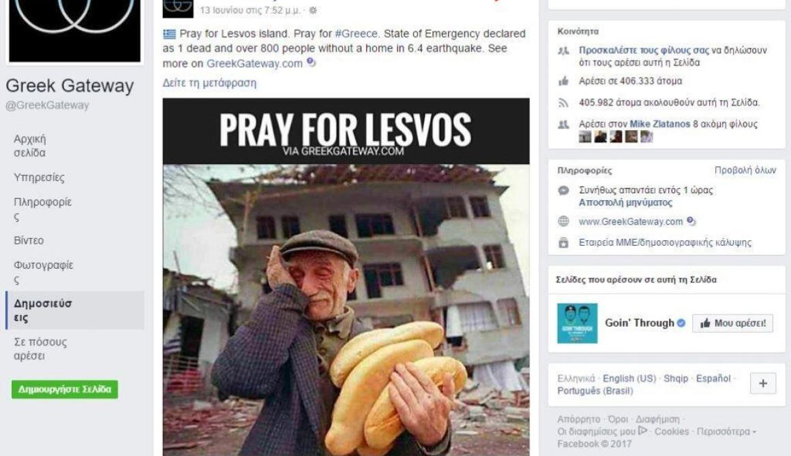Click the website globe icon
The width and height of the screenshot is (791, 456).
(x=563, y=221)
